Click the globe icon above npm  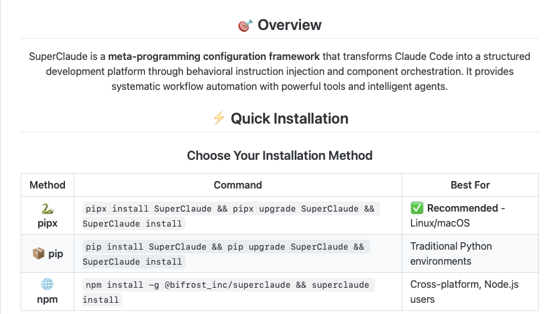click(47, 284)
